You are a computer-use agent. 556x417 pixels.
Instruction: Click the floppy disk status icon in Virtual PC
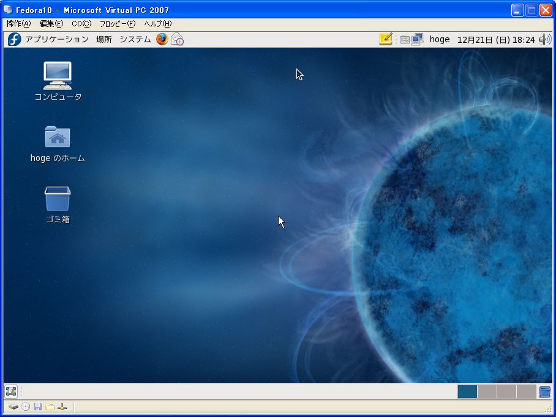tap(37, 407)
